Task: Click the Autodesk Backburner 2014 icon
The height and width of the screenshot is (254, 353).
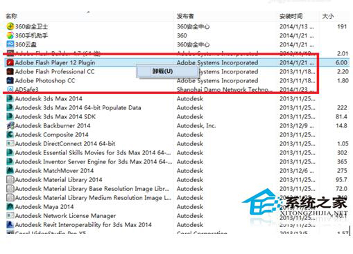Action: pyautogui.click(x=10, y=125)
